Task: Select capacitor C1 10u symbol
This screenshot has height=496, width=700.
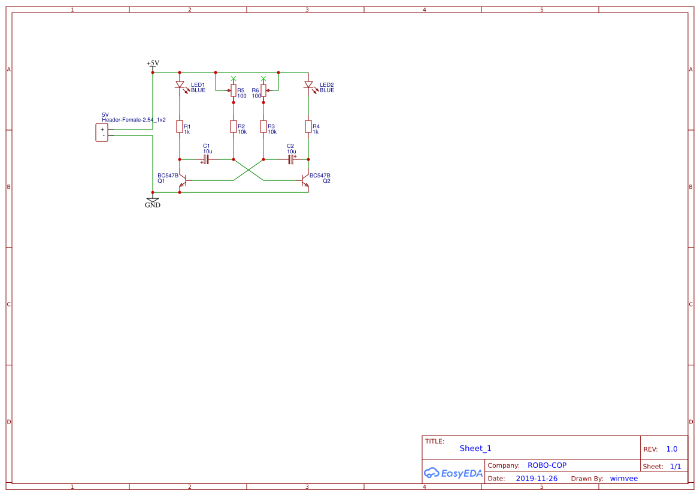Action: click(206, 160)
